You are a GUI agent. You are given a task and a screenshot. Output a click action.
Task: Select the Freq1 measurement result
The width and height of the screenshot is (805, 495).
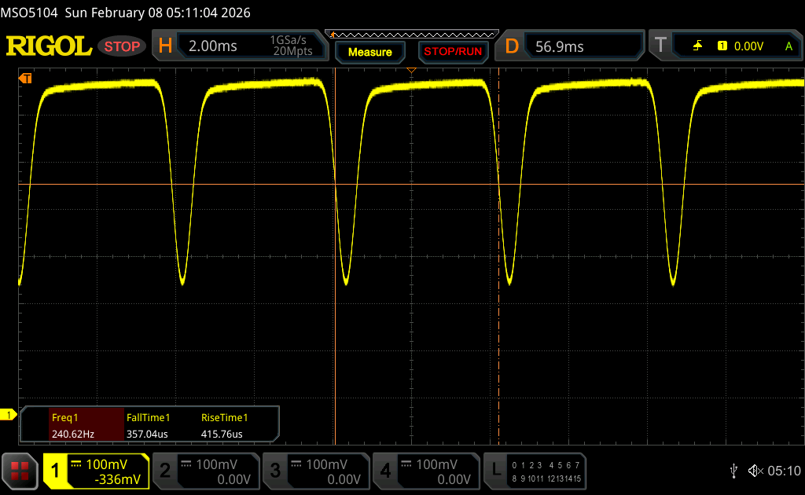pos(72,425)
